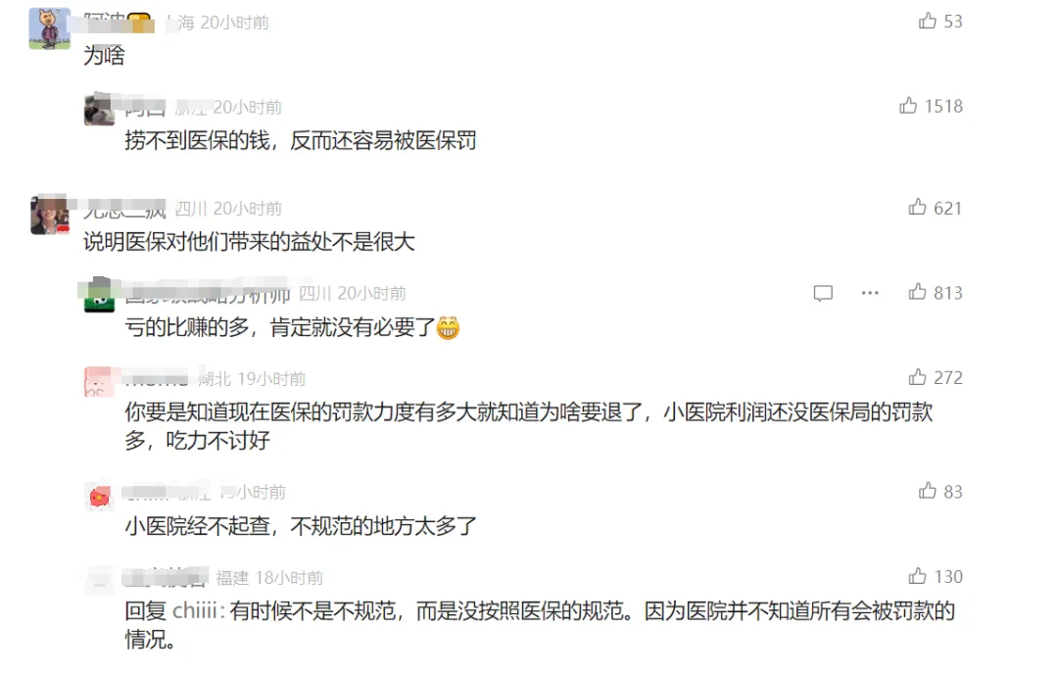The width and height of the screenshot is (1058, 675).
Task: Like the Sichuan comment with 621 likes
Action: [917, 207]
